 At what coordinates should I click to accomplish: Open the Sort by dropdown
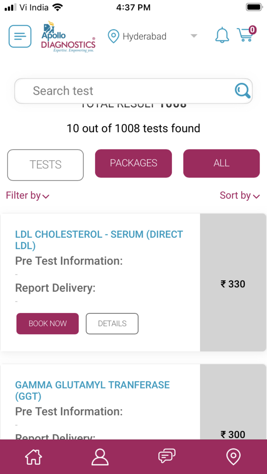pos(240,196)
